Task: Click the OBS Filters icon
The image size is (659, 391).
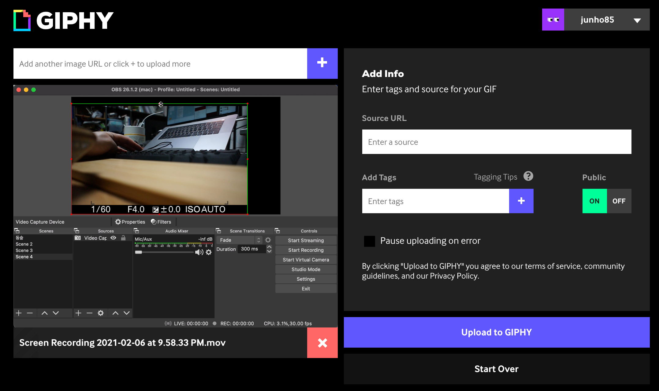Action: coord(154,222)
